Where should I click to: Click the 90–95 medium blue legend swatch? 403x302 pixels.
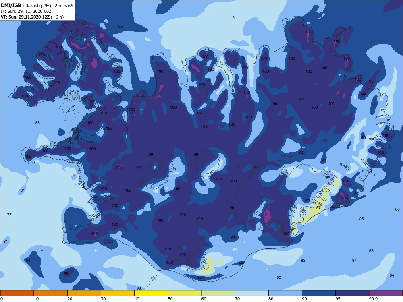(x=319, y=293)
